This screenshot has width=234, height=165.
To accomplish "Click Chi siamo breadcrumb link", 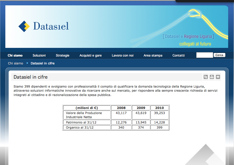I will 16,63.
